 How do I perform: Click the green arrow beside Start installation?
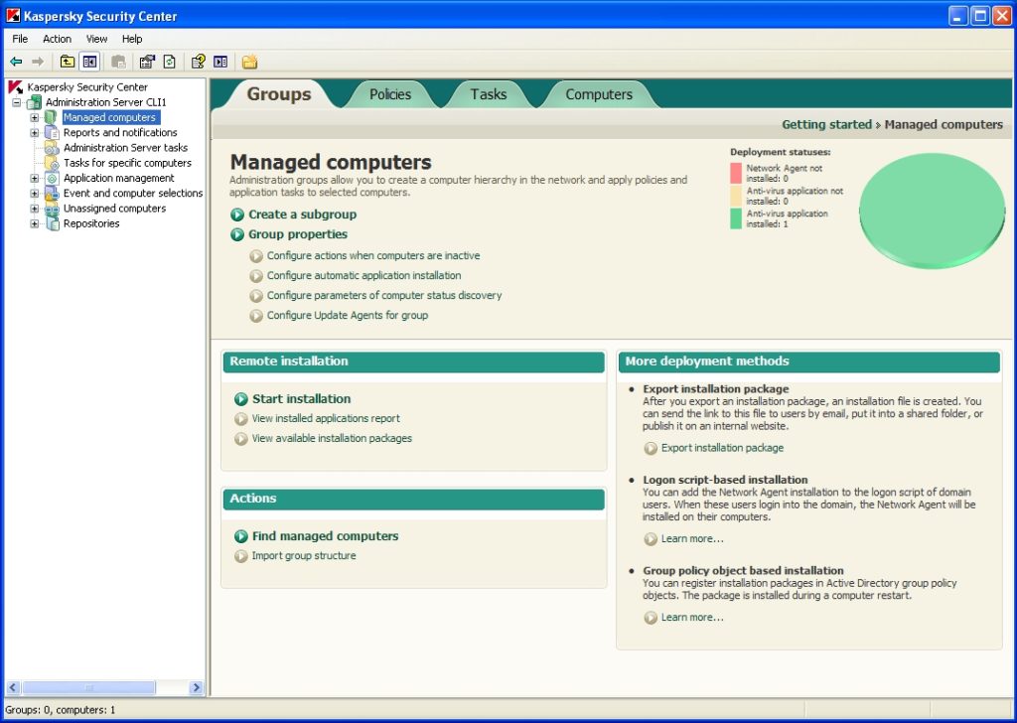coord(241,399)
